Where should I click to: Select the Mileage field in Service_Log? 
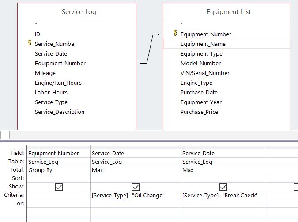pyautogui.click(x=45, y=73)
